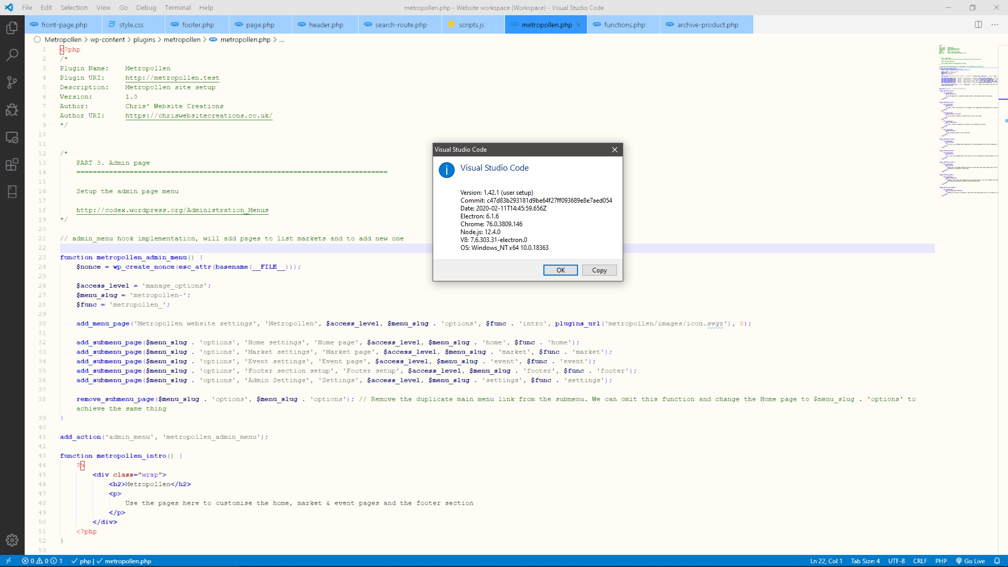
Task: Click Ln 22, Col 1 to go to line
Action: pos(825,561)
